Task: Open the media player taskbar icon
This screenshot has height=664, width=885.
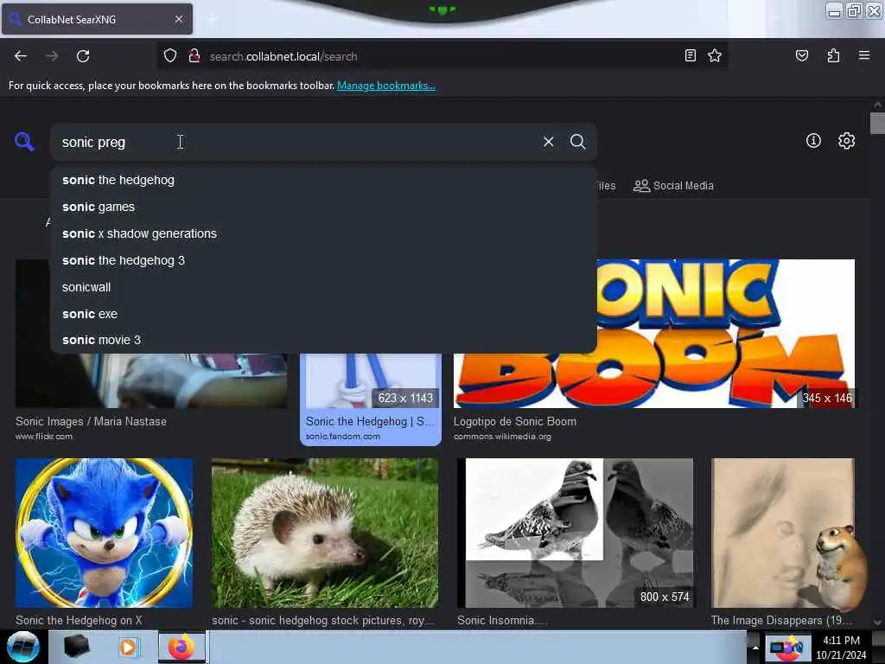Action: 128,647
